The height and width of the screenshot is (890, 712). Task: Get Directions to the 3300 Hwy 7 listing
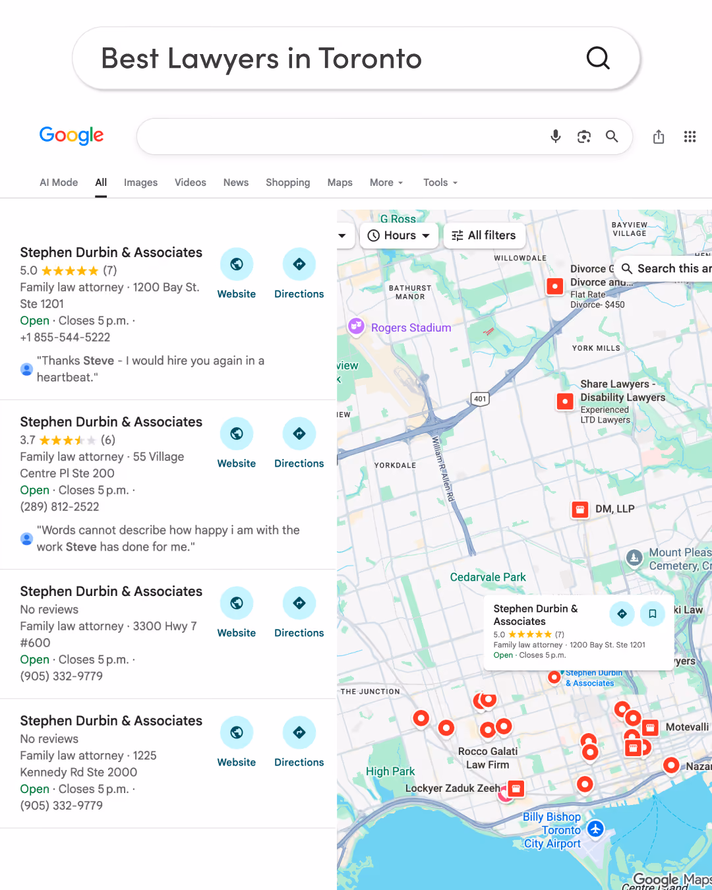click(x=299, y=613)
